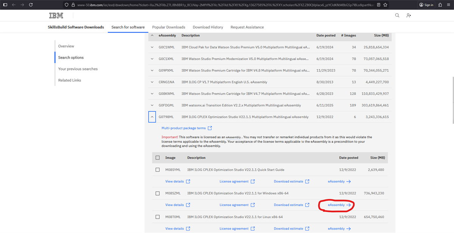Click the chevron in eAssembly table header
This screenshot has width=454, height=233.
tap(152, 36)
